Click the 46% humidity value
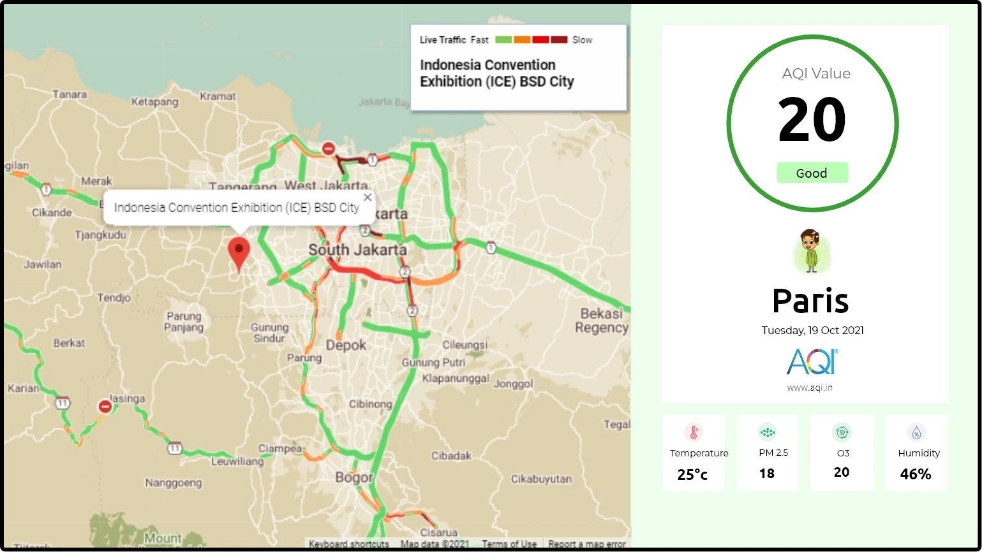This screenshot has height=552, width=982. coord(916,474)
